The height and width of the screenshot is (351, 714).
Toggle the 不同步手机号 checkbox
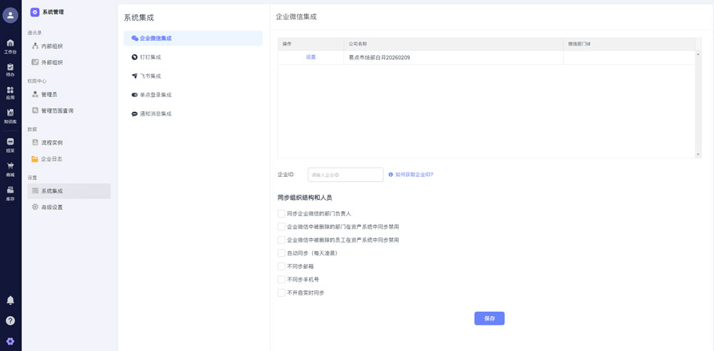pos(281,279)
